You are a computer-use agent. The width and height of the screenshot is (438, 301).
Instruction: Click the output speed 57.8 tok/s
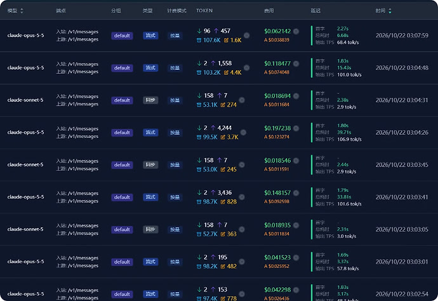tap(348, 269)
